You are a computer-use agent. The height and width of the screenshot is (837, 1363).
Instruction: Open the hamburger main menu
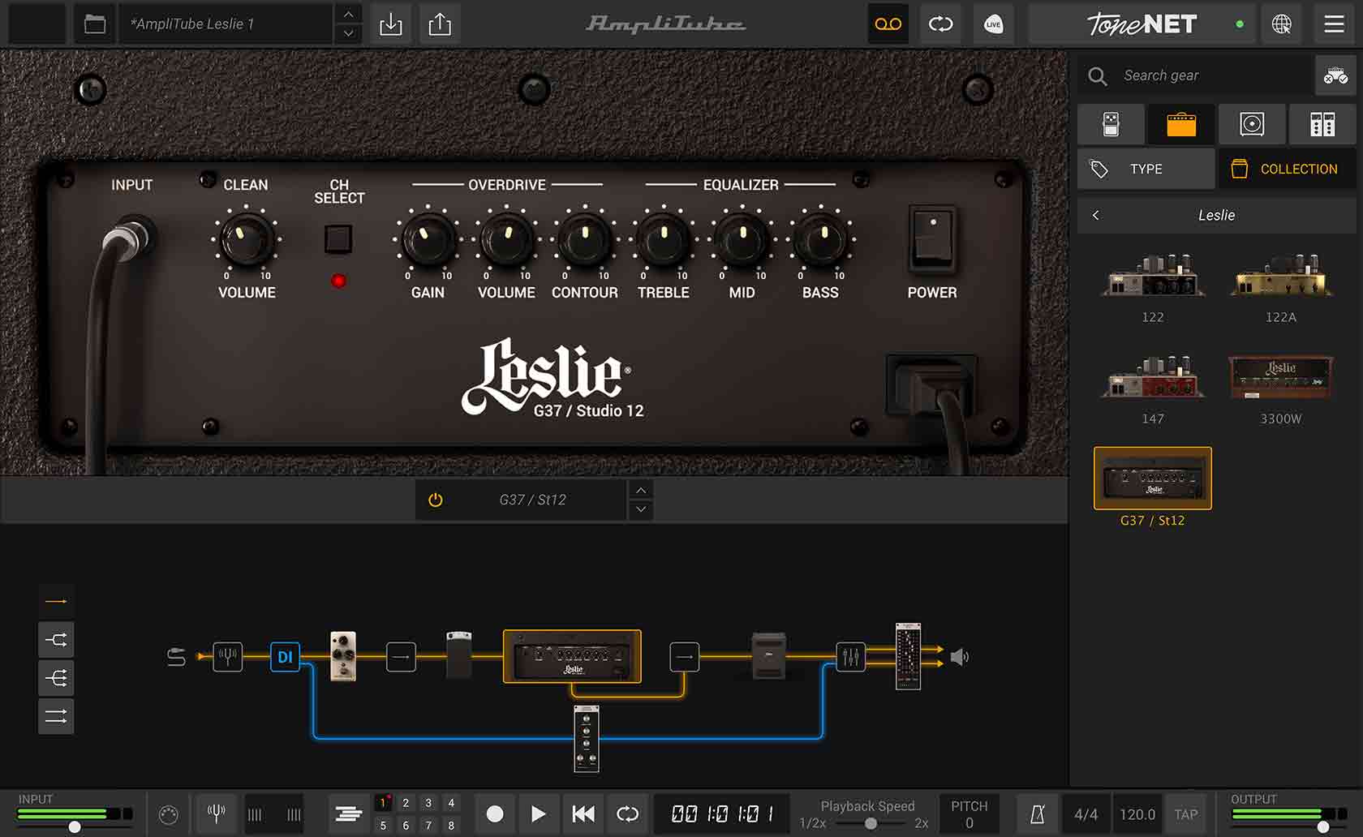1335,24
